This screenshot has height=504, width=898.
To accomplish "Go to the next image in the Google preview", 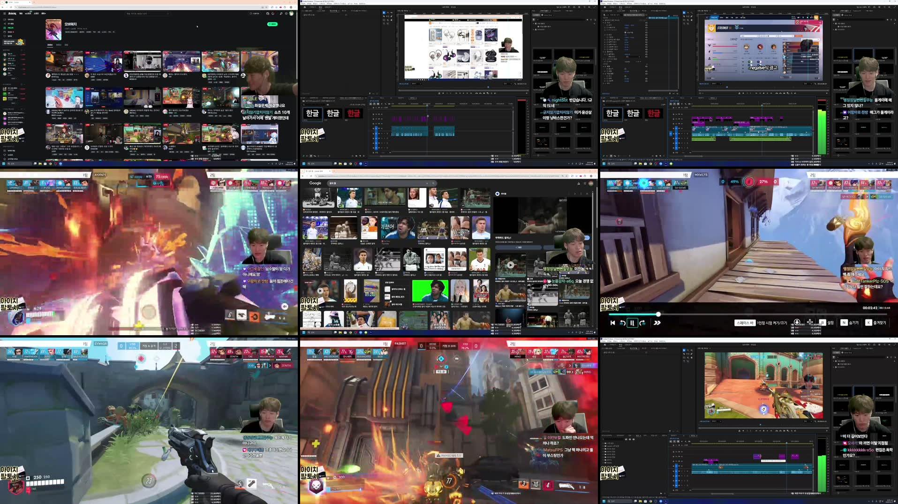I will click(575, 194).
